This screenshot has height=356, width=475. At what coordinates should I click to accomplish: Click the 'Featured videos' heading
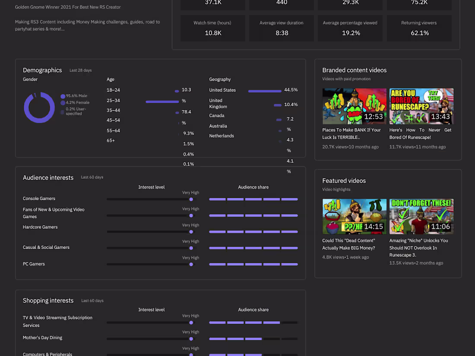pos(344,181)
